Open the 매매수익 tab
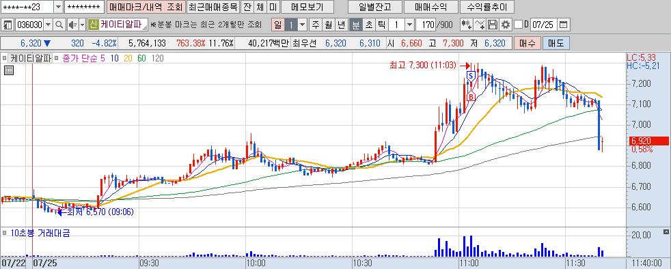This screenshot has width=671, height=269. pos(431,8)
